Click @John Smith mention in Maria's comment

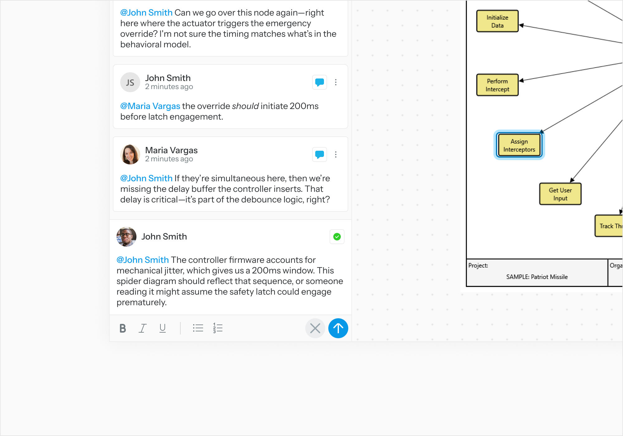tap(146, 178)
